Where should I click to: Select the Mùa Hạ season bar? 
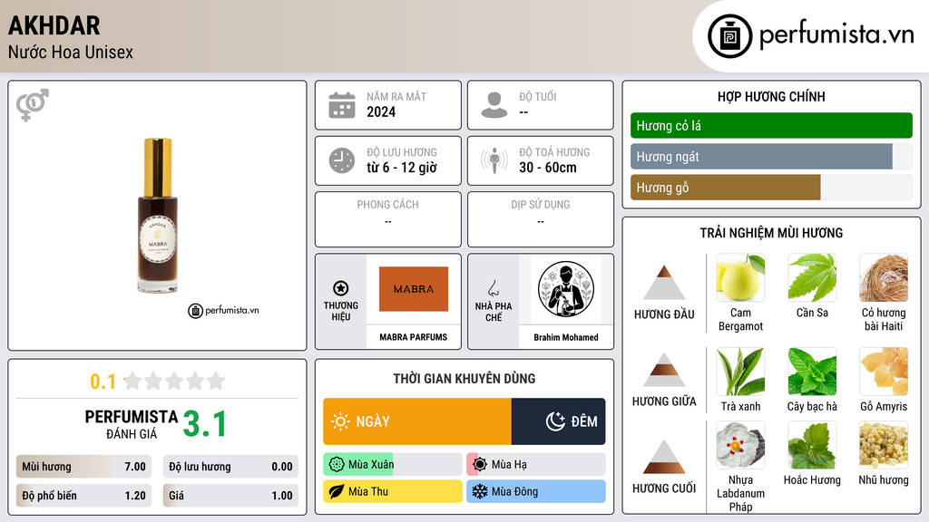[536, 465]
